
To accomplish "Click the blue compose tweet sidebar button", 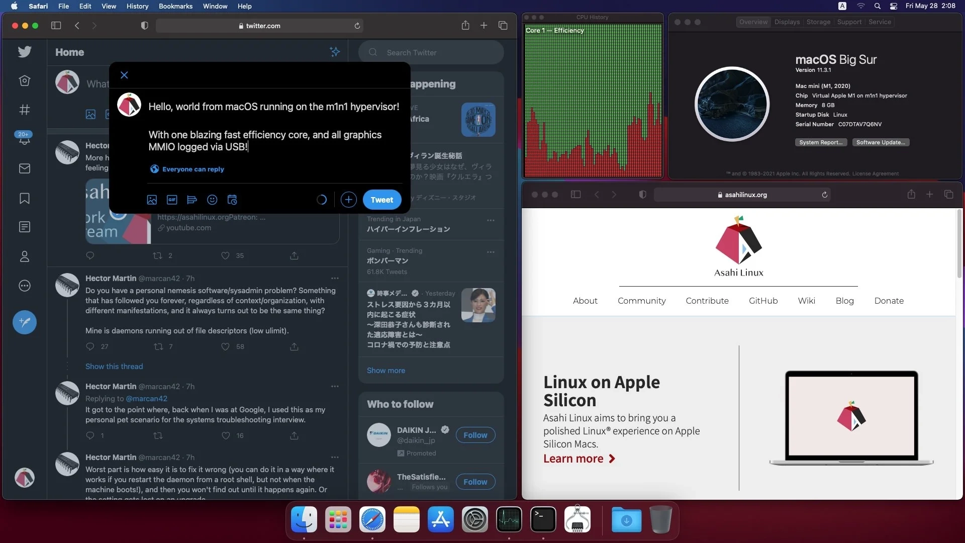I will (x=24, y=322).
